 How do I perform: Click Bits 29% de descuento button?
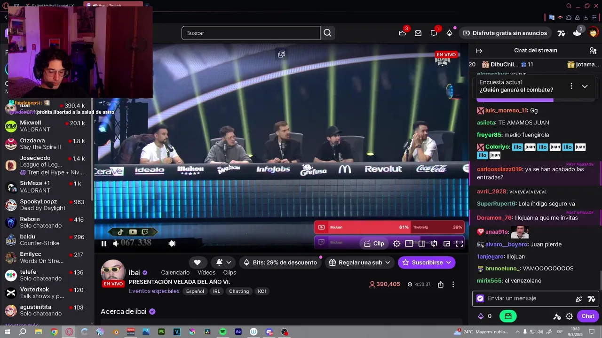(280, 262)
